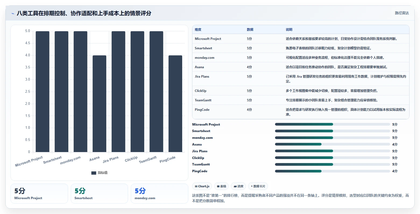Click Smartsheet table row name
This screenshot has height=214, width=420.
click(203, 48)
